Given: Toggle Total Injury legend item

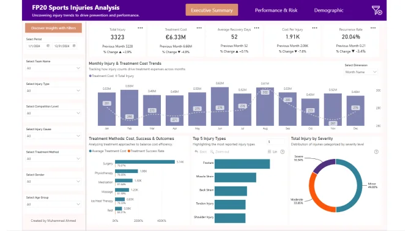Looking at the screenshot, I should pos(125,76).
